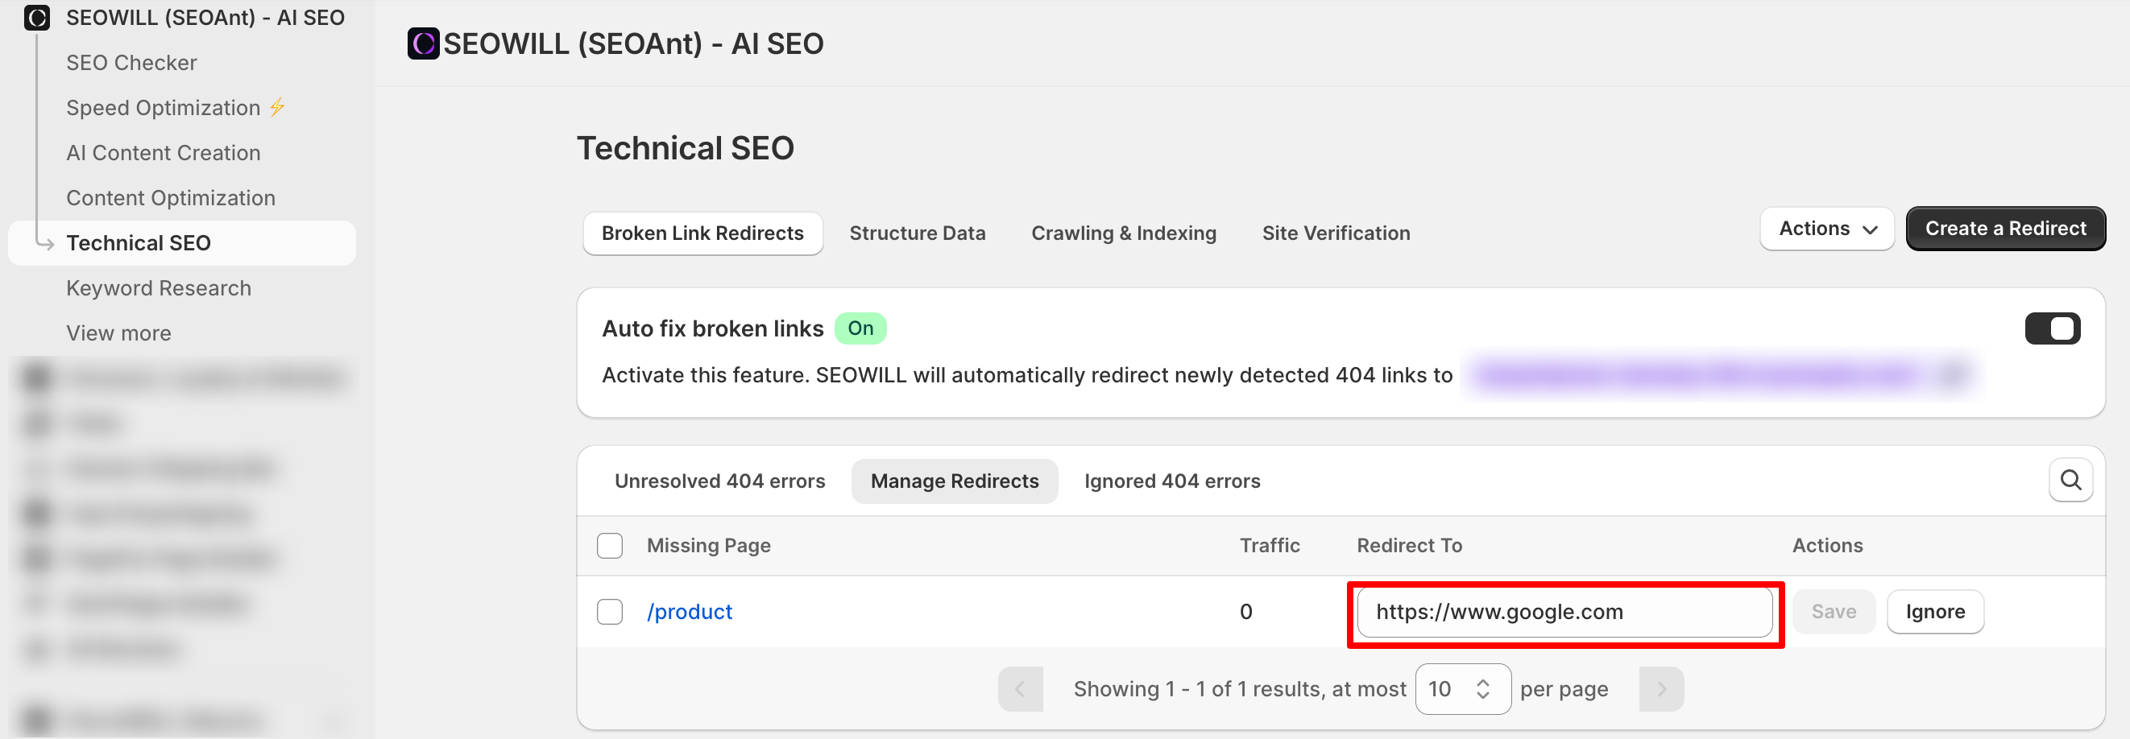
Task: Click the search magnifier icon in redirects table
Action: coord(2070,481)
